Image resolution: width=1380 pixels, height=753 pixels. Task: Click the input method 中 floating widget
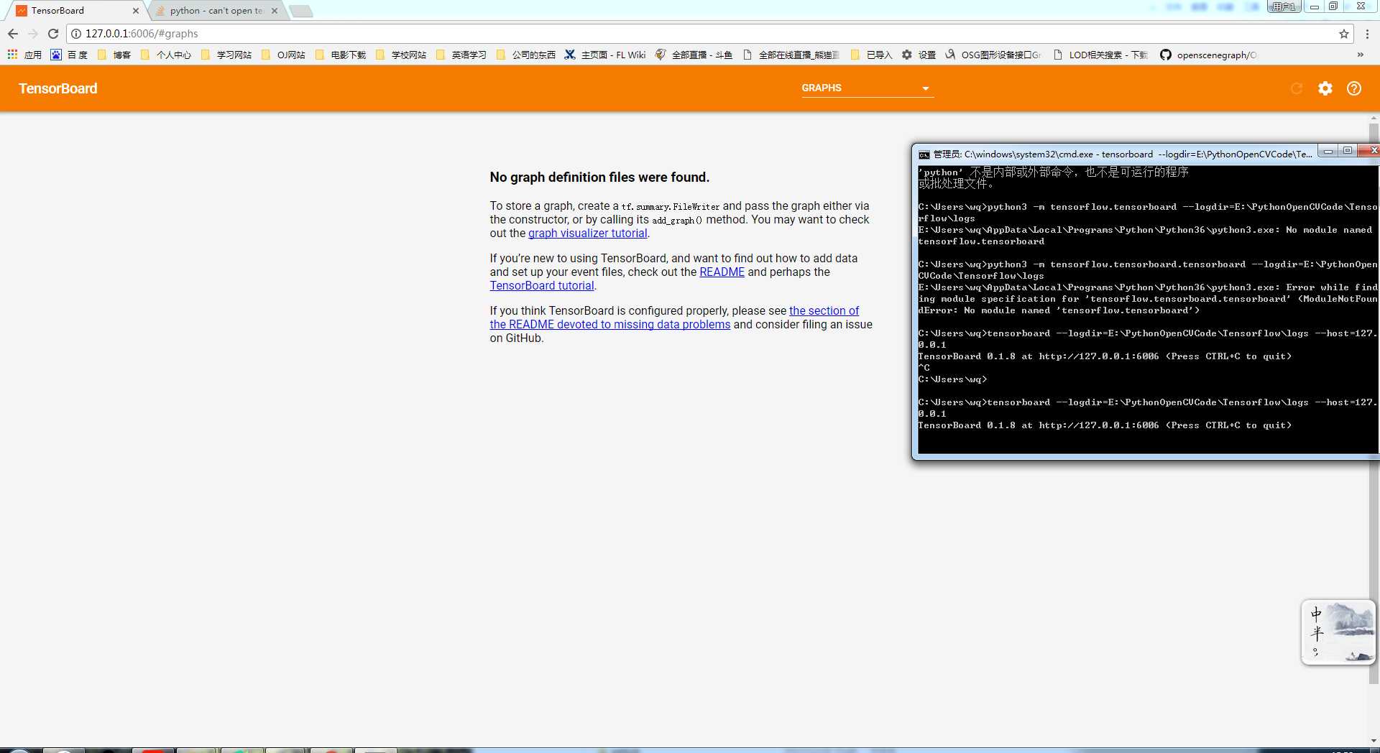[x=1338, y=632]
